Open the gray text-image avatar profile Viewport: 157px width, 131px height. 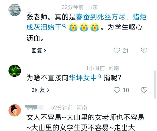point(15,10)
